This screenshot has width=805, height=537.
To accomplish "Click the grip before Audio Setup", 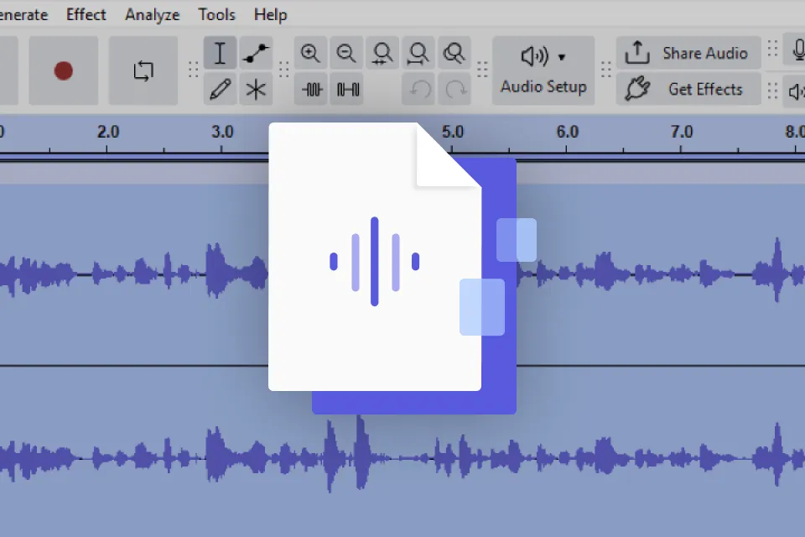I will pyautogui.click(x=482, y=70).
